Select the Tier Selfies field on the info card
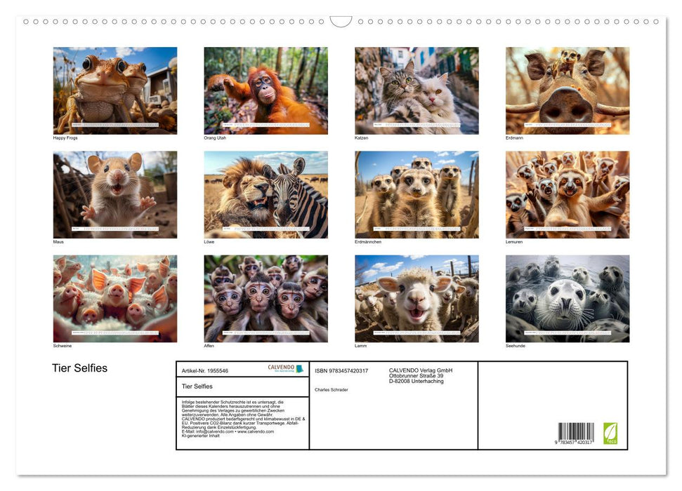Viewport: 682px width, 491px height. 197,386
